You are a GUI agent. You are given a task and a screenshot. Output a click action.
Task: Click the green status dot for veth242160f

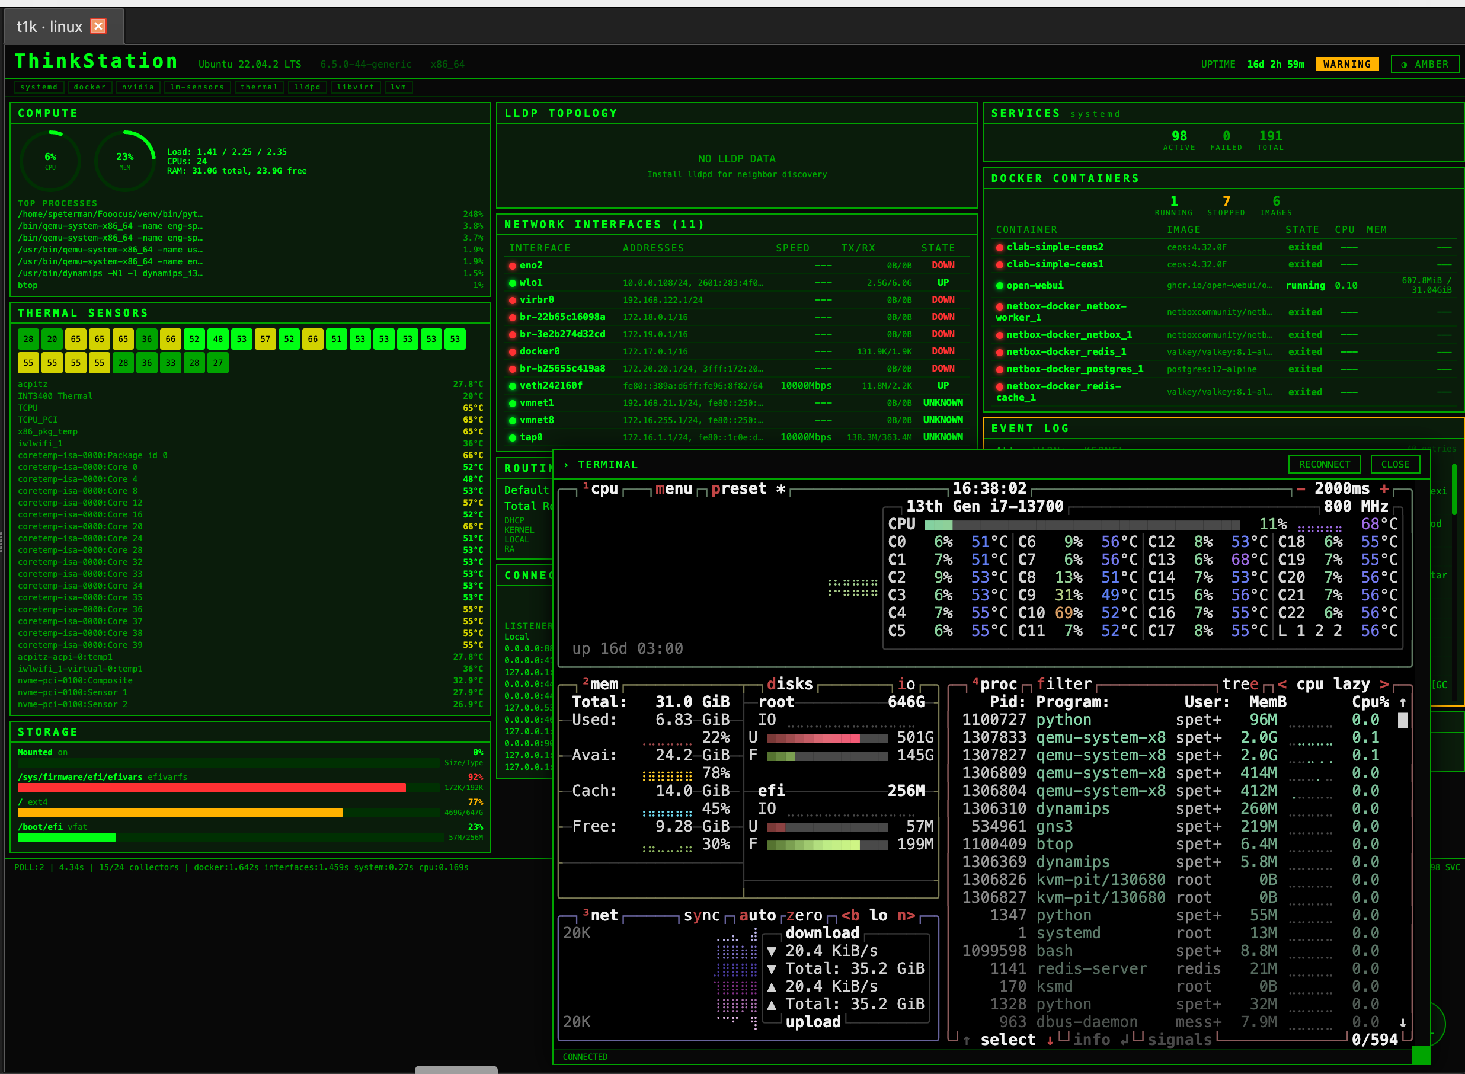point(512,386)
